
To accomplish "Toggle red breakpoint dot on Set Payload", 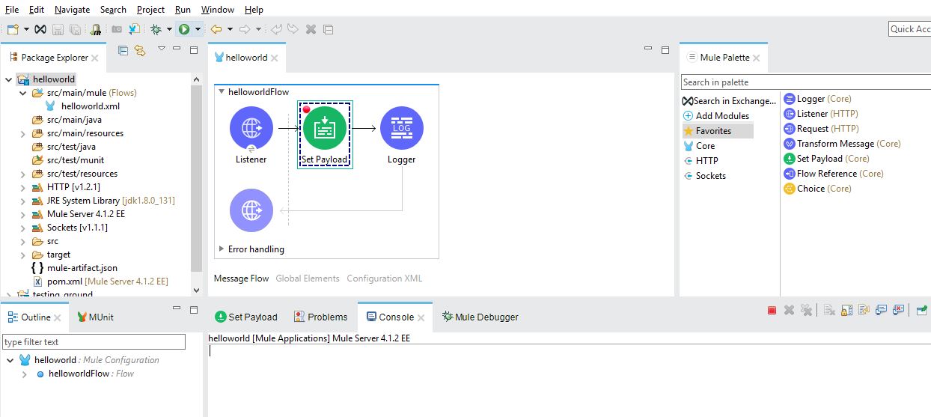I will (306, 109).
